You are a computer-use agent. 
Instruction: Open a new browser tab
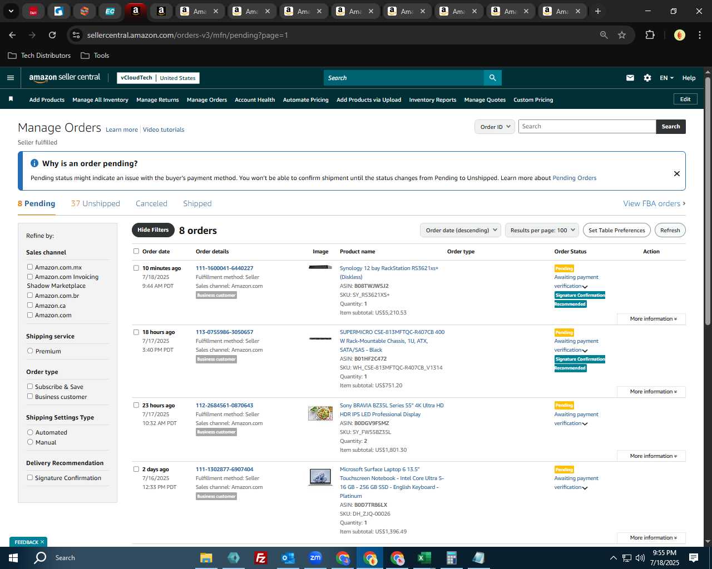[x=598, y=11]
